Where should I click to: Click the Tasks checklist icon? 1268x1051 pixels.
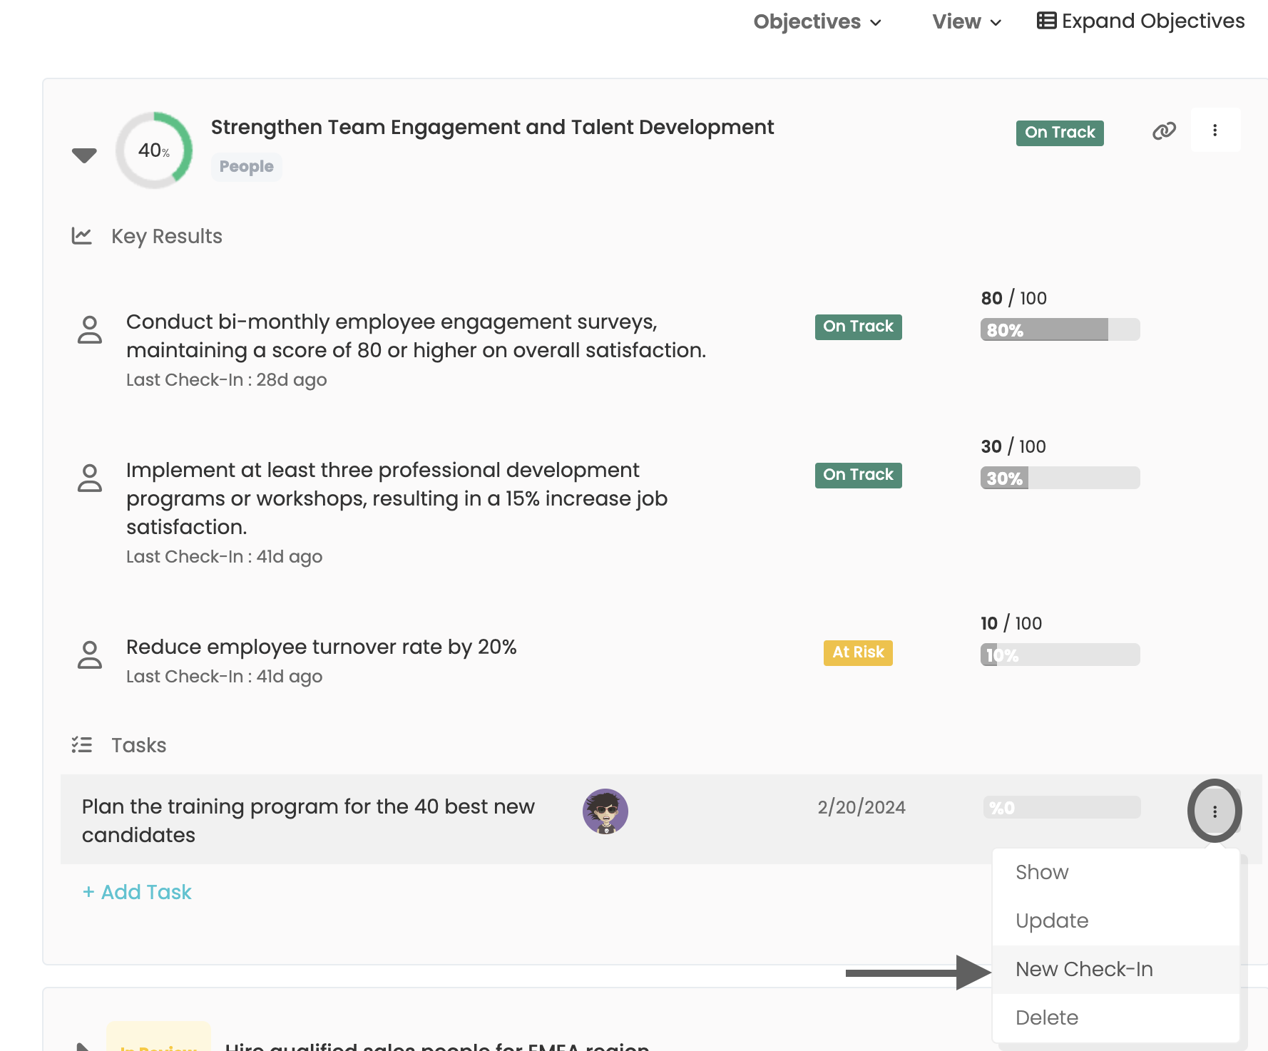(82, 745)
